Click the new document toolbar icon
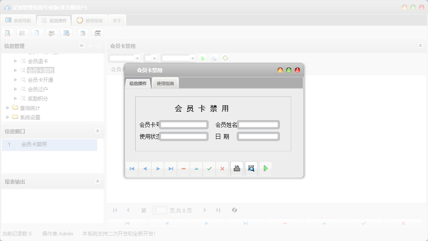This screenshot has width=428, height=241. point(37,33)
